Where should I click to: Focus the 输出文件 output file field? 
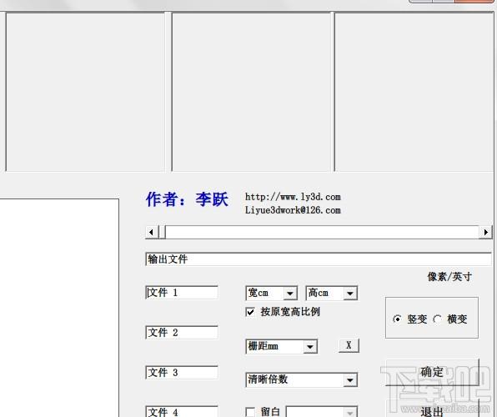[x=319, y=259]
